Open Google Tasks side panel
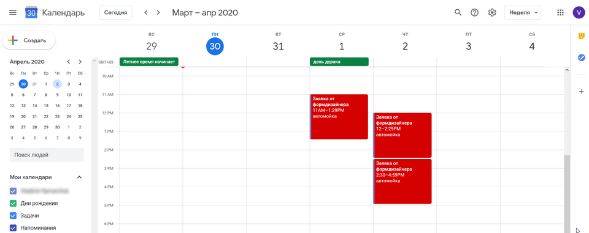This screenshot has width=589, height=233. 581,57
